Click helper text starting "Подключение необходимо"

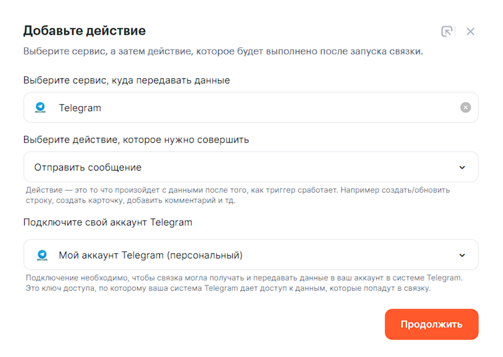244,278
